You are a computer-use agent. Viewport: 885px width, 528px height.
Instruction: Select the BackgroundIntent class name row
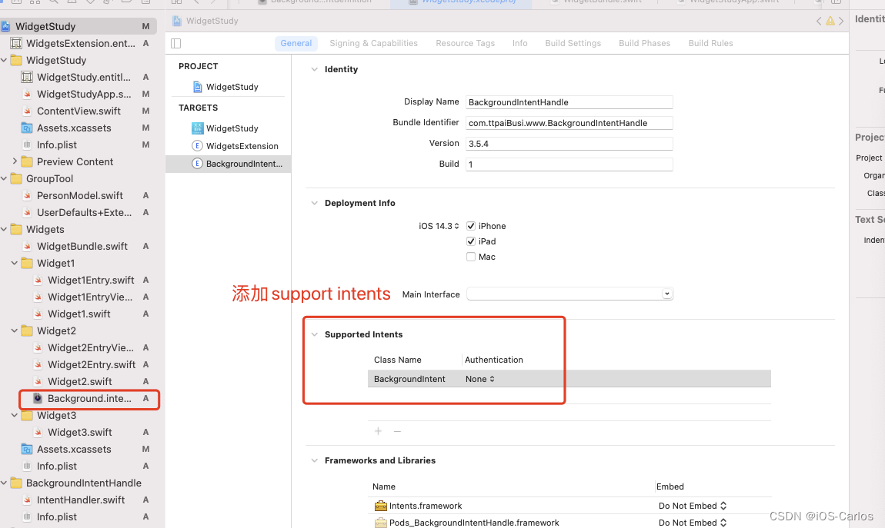569,379
